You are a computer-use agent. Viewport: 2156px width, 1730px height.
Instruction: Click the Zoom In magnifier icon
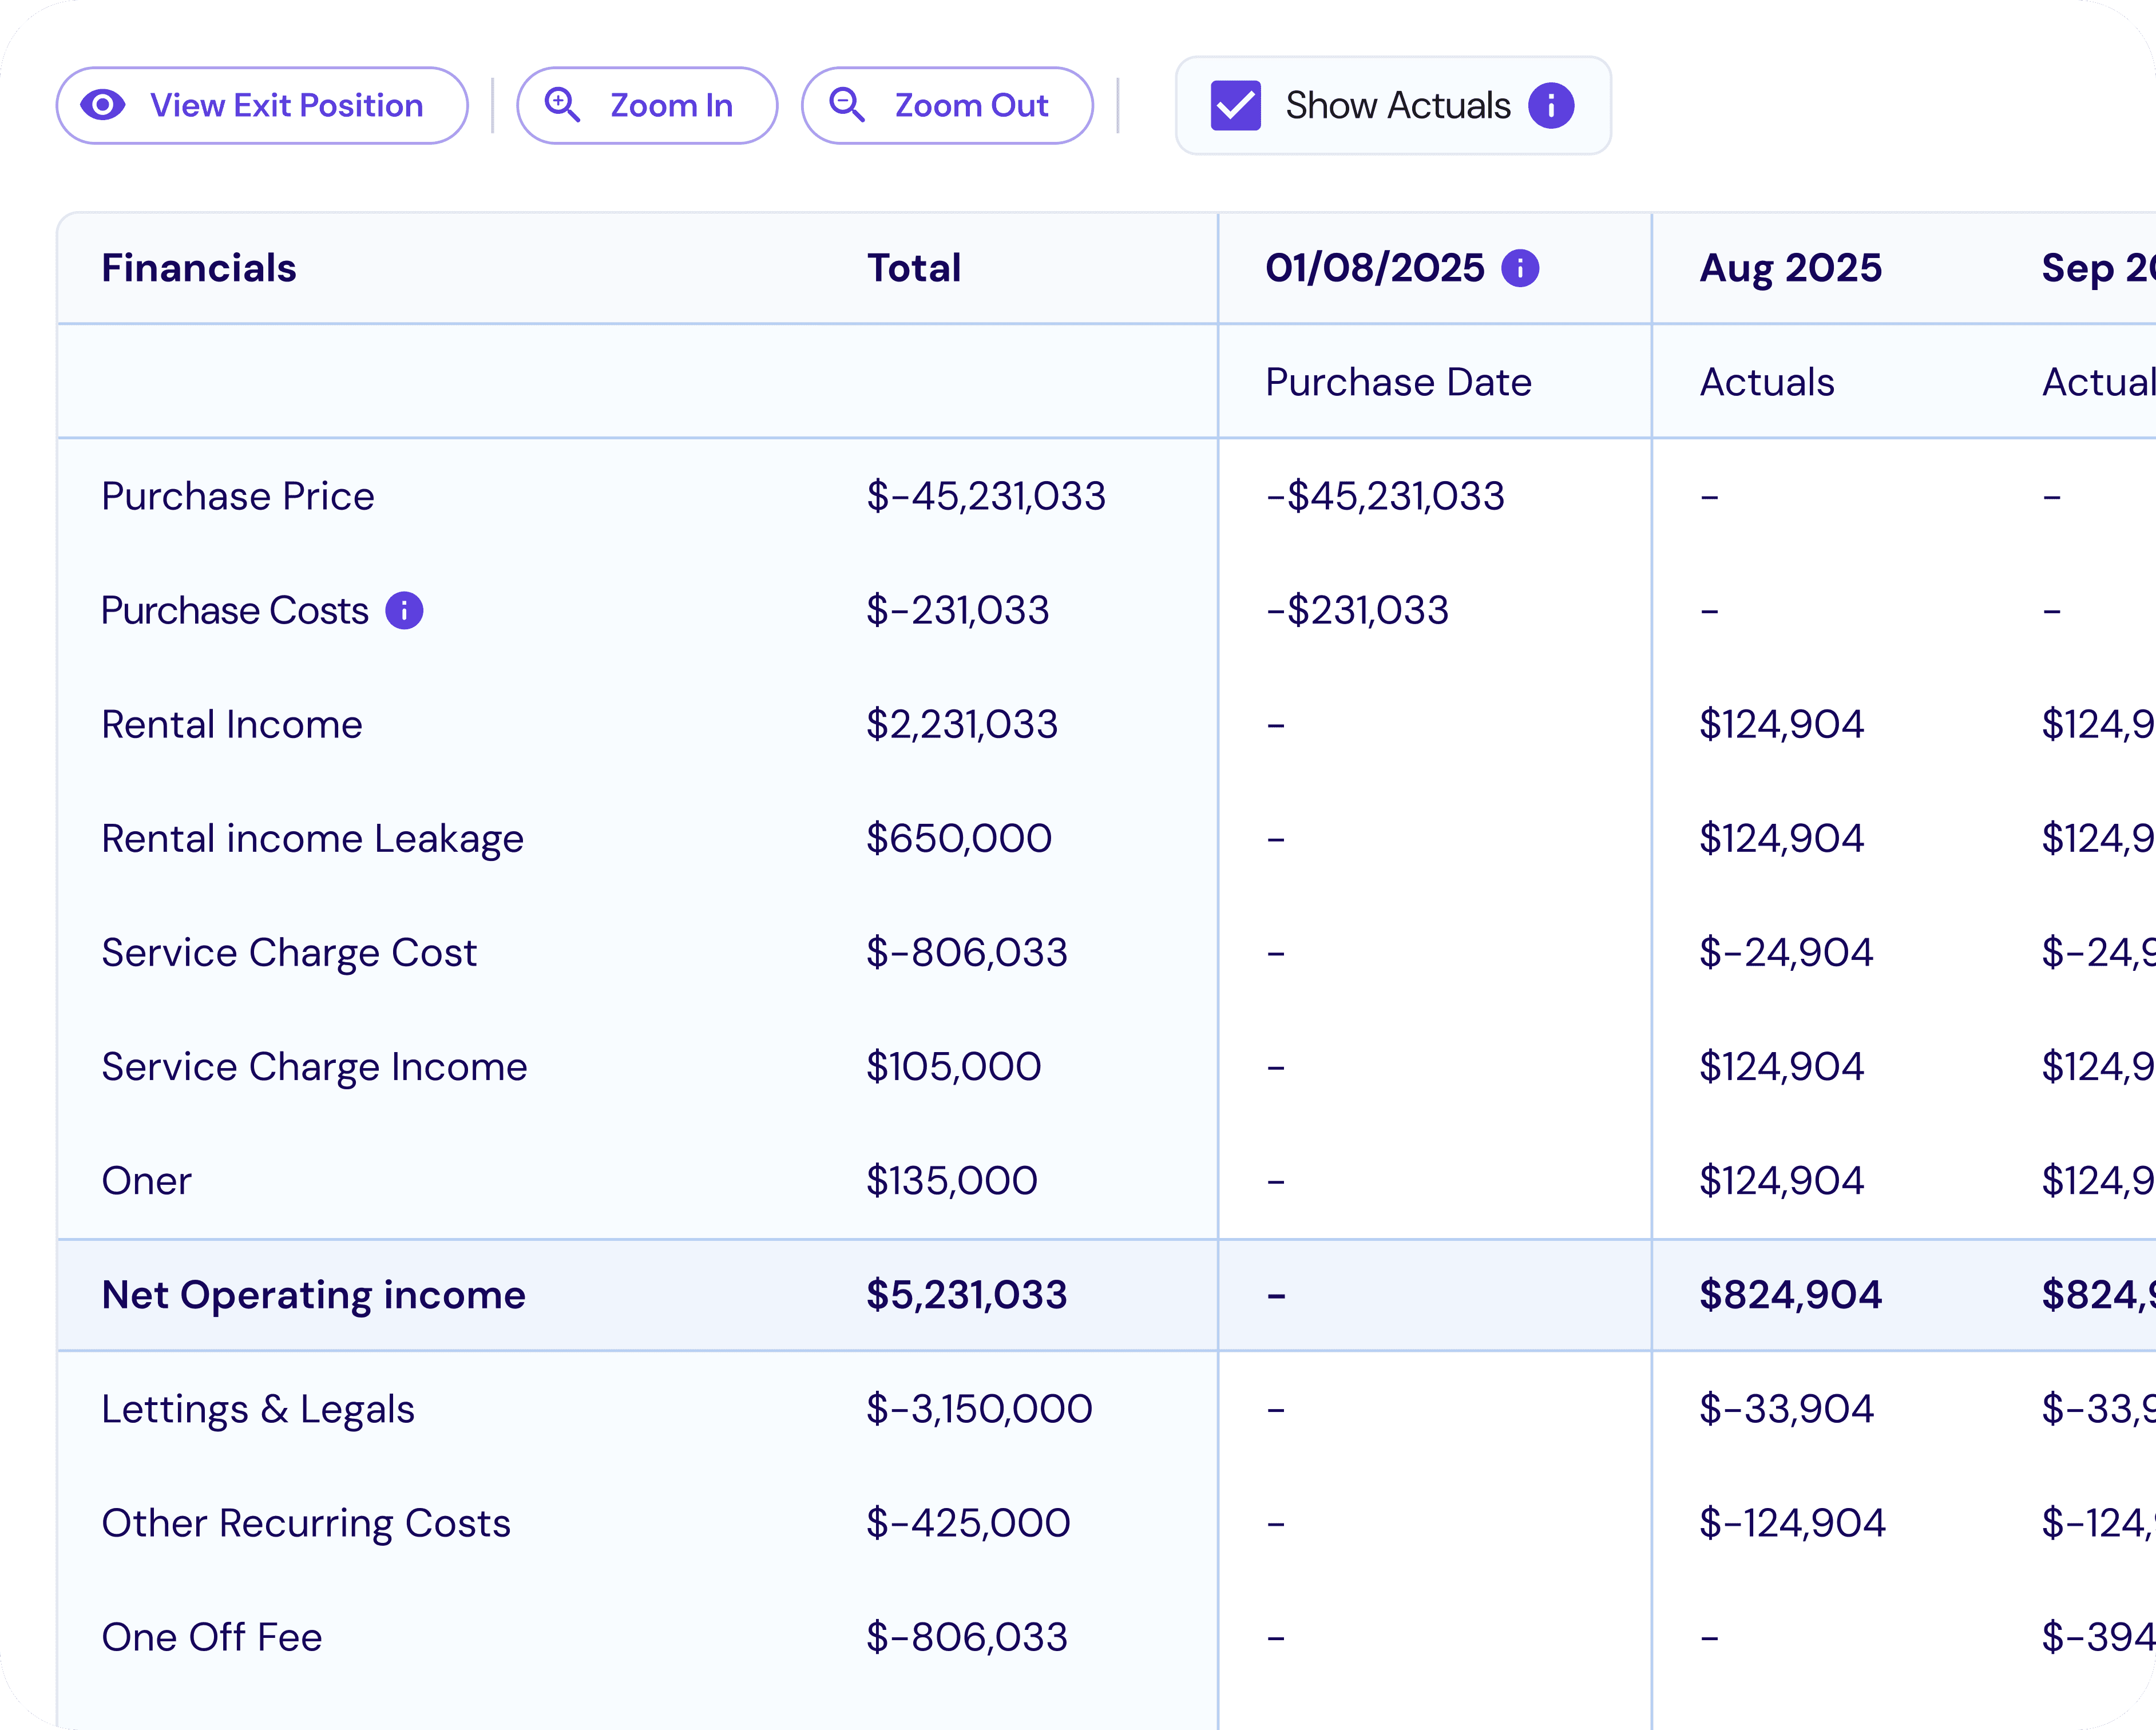tap(562, 105)
